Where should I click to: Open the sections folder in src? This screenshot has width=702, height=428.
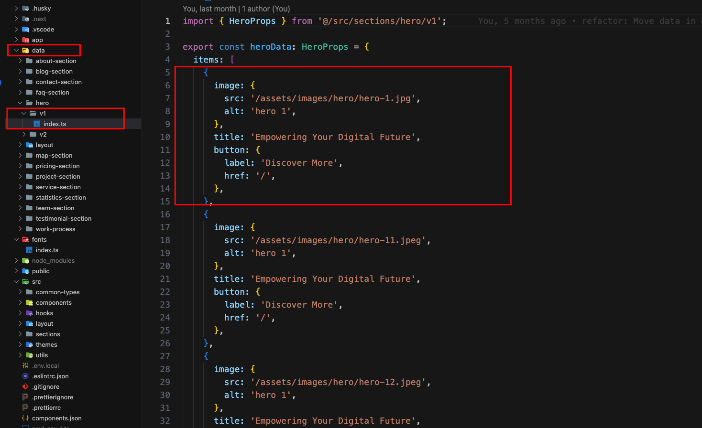[x=48, y=334]
